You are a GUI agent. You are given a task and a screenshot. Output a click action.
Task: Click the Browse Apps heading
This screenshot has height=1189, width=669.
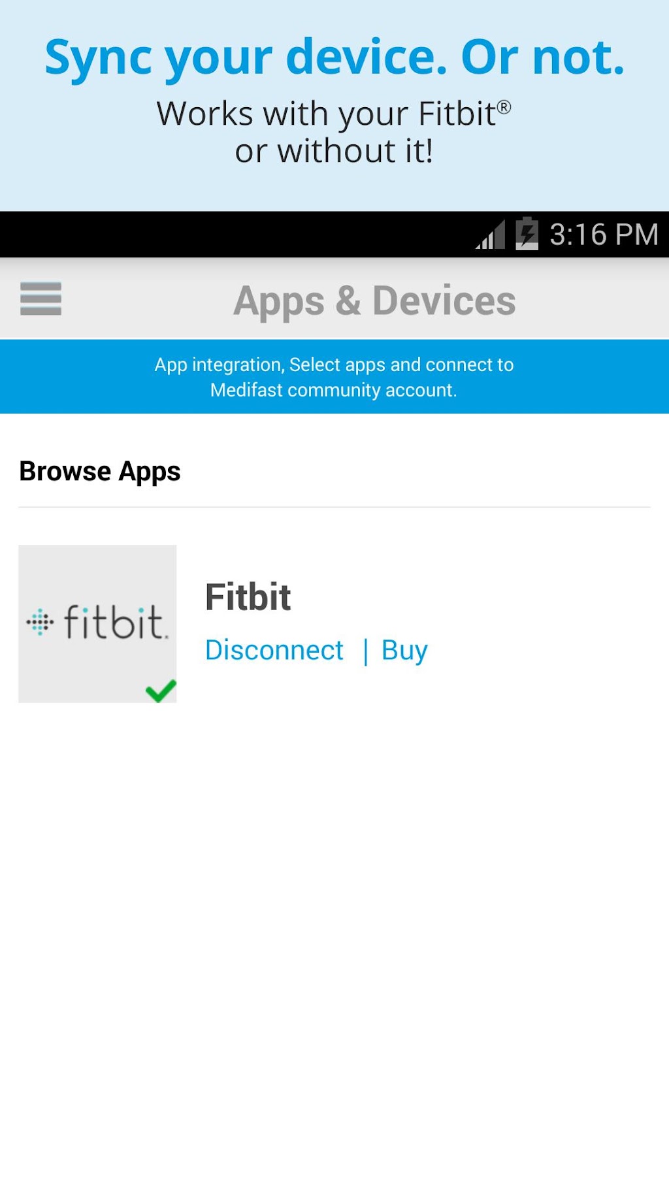[100, 471]
